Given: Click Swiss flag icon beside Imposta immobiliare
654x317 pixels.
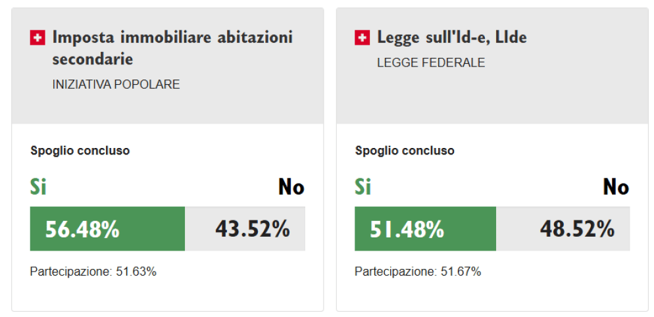Looking at the screenshot, I should coord(38,38).
